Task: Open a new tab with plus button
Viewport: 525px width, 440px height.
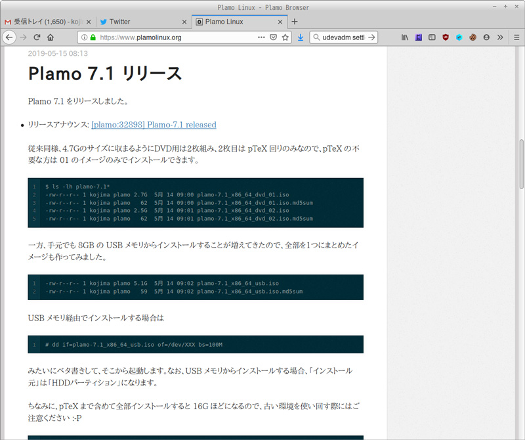Action: click(x=294, y=22)
